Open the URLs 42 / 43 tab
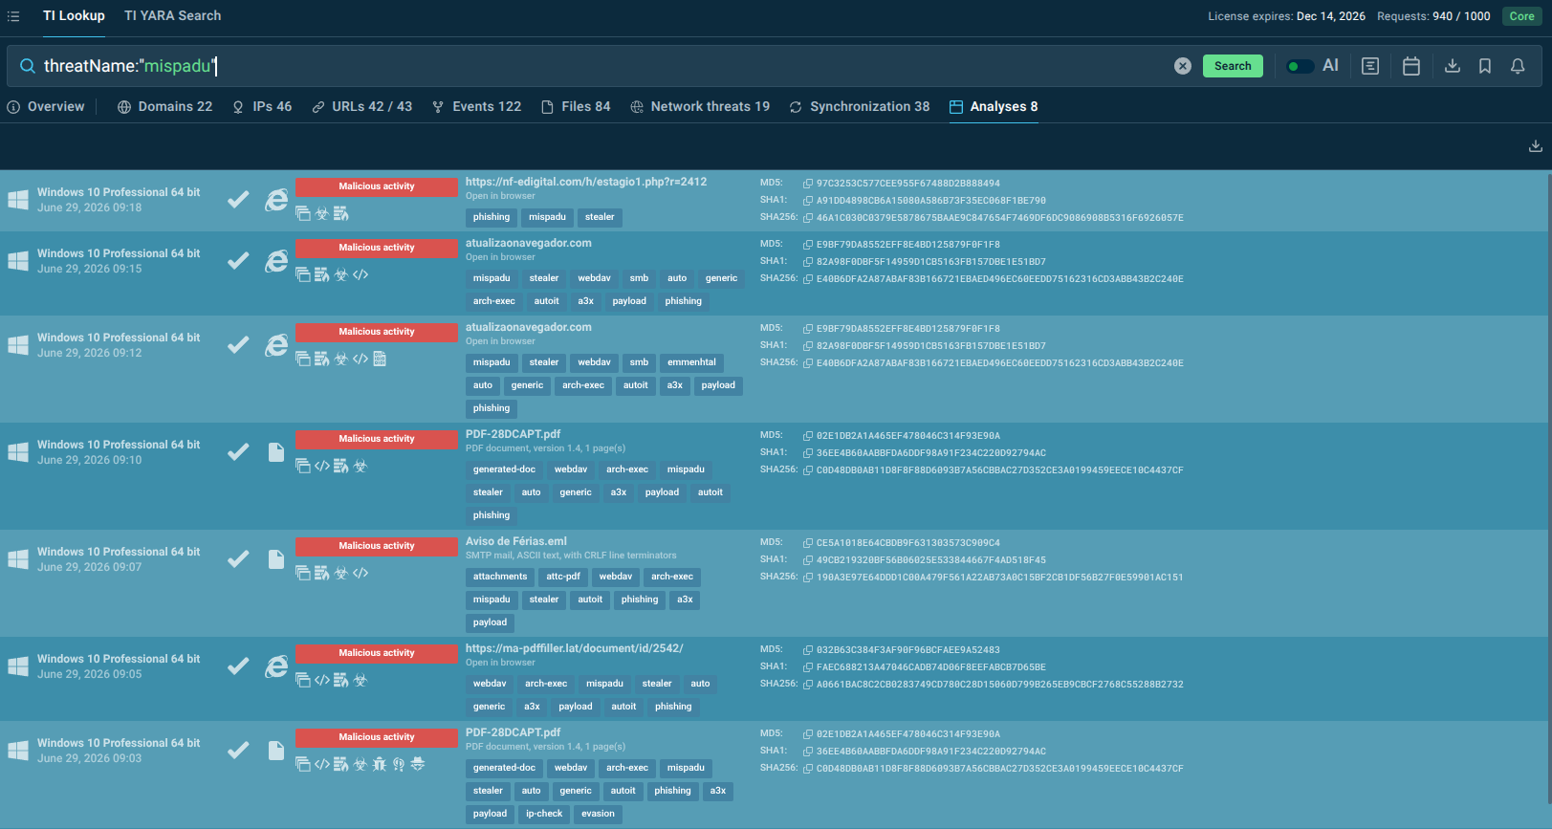This screenshot has height=829, width=1552. pos(362,107)
